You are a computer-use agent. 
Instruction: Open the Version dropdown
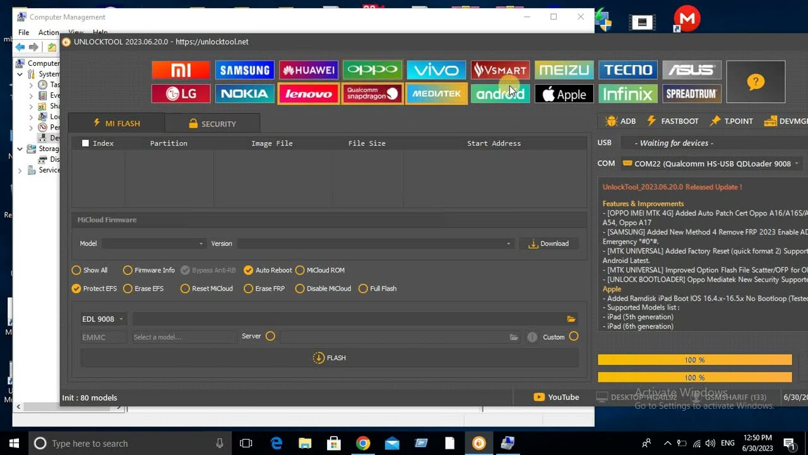[375, 244]
